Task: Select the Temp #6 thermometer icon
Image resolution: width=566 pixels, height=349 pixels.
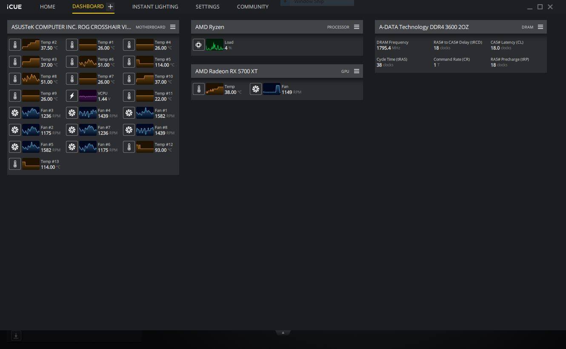Action: pyautogui.click(x=72, y=62)
